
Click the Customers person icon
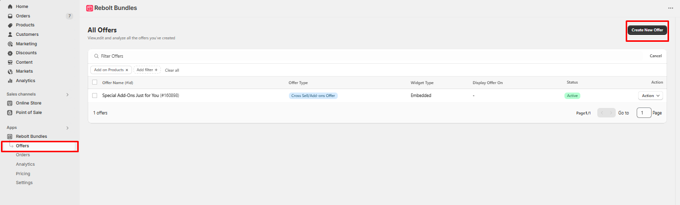tap(10, 34)
